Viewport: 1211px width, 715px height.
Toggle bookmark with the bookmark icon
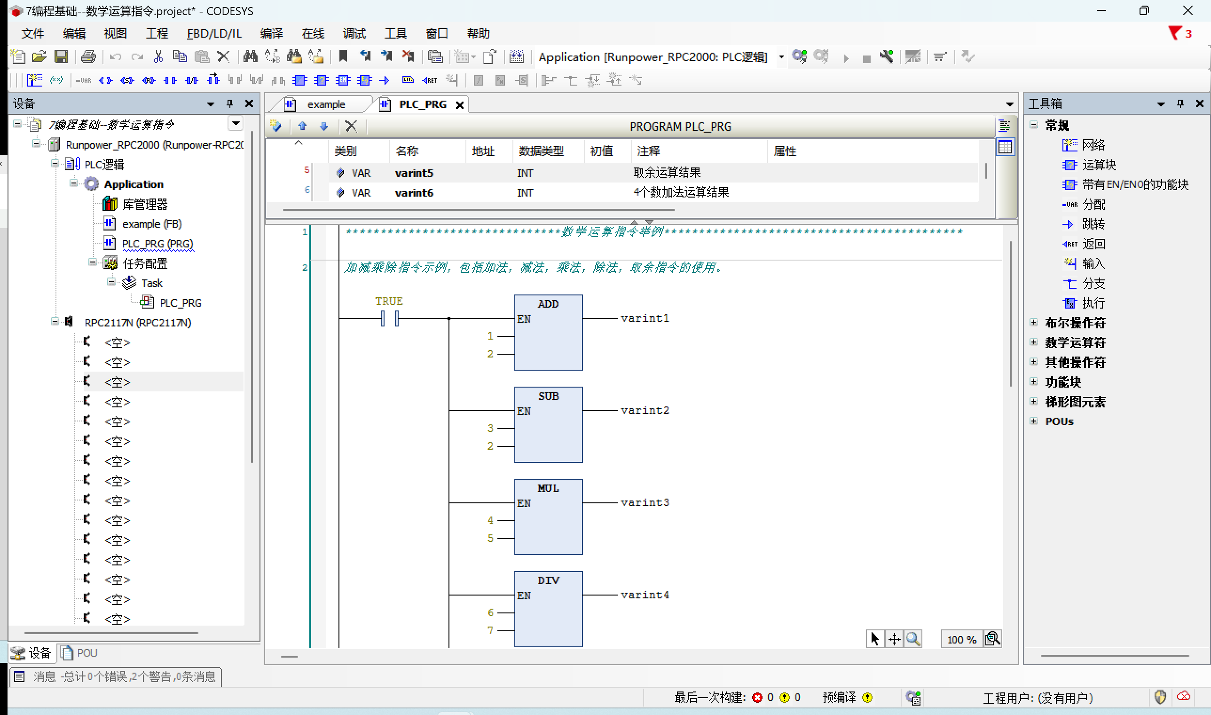tap(343, 57)
